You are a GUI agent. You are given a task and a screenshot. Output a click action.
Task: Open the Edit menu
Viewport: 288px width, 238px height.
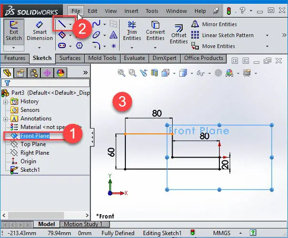93,11
